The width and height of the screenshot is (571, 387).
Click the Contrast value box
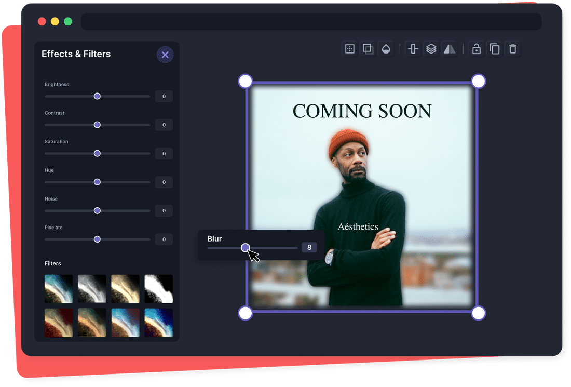tap(164, 125)
